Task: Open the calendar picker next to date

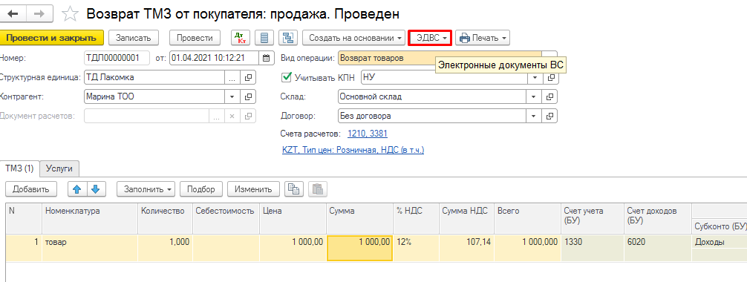Action: [x=267, y=58]
